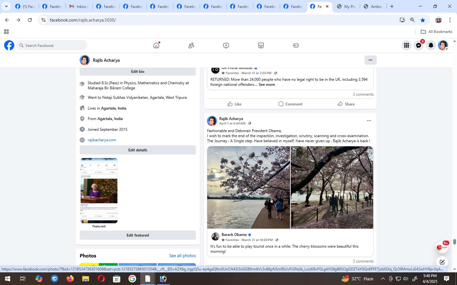Show hidden tray icons arrow
The image size is (457, 285).
tap(383, 279)
